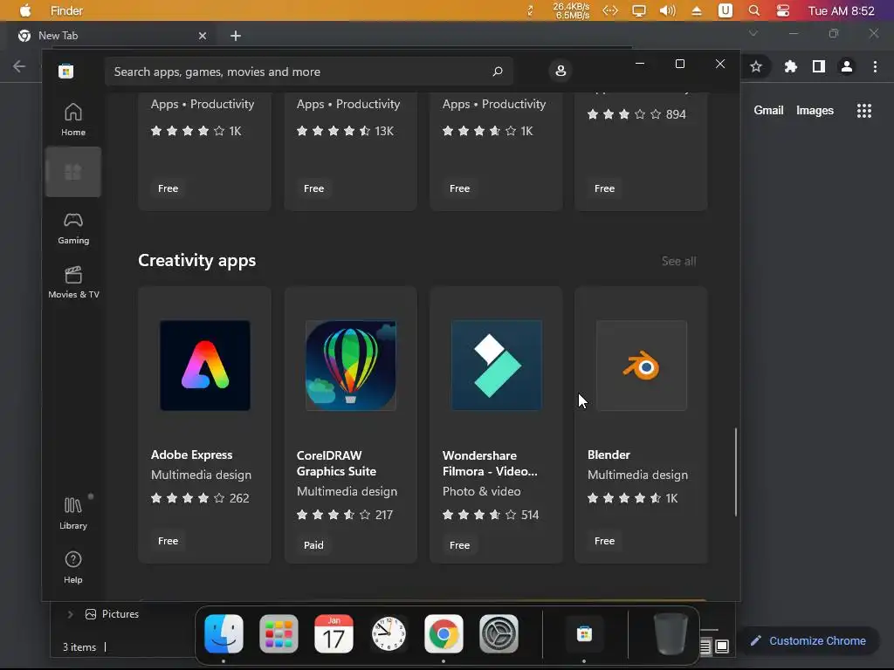Screen dimensions: 894x670
Task: Click Free button on Wondershare Filmora card
Action: click(459, 545)
